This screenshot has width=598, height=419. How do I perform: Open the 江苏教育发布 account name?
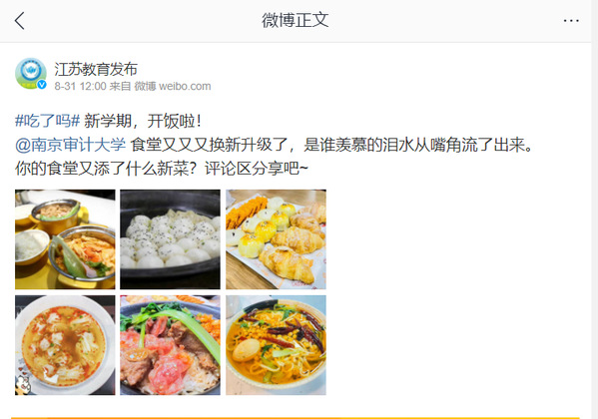click(x=96, y=69)
